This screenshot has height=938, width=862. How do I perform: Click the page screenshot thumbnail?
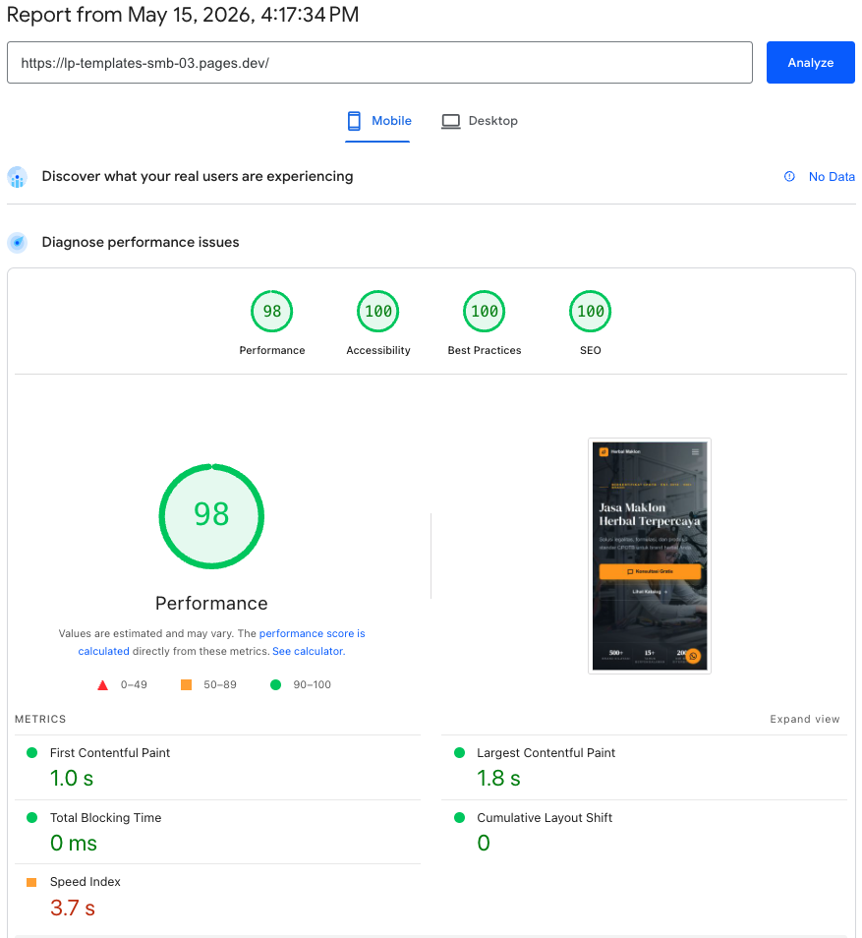pos(649,556)
